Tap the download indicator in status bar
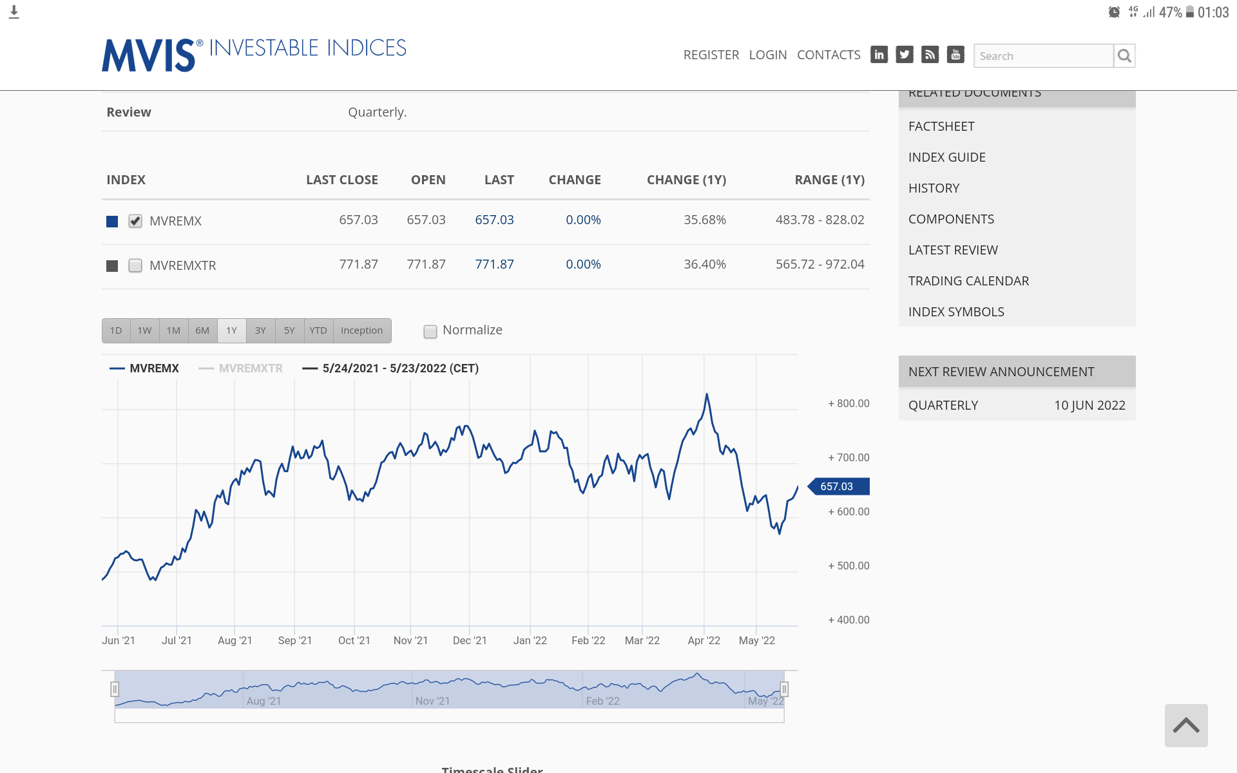Image resolution: width=1237 pixels, height=773 pixels. pos(14,12)
